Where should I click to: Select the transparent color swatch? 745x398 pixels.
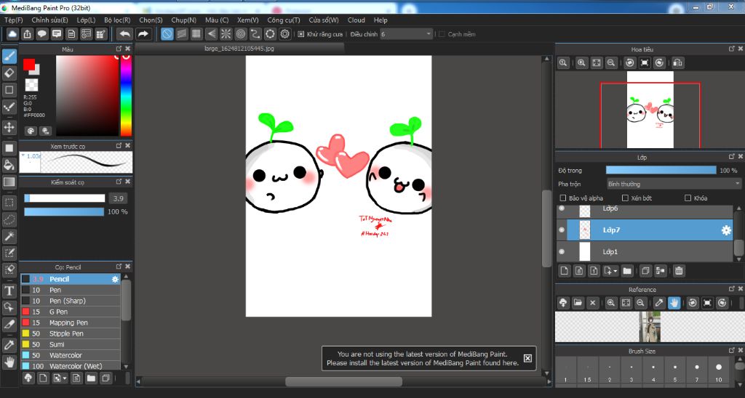tap(31, 85)
